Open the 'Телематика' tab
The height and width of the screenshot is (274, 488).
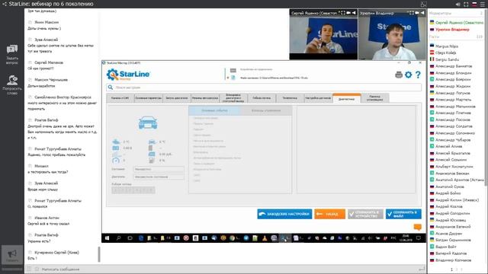pos(290,98)
